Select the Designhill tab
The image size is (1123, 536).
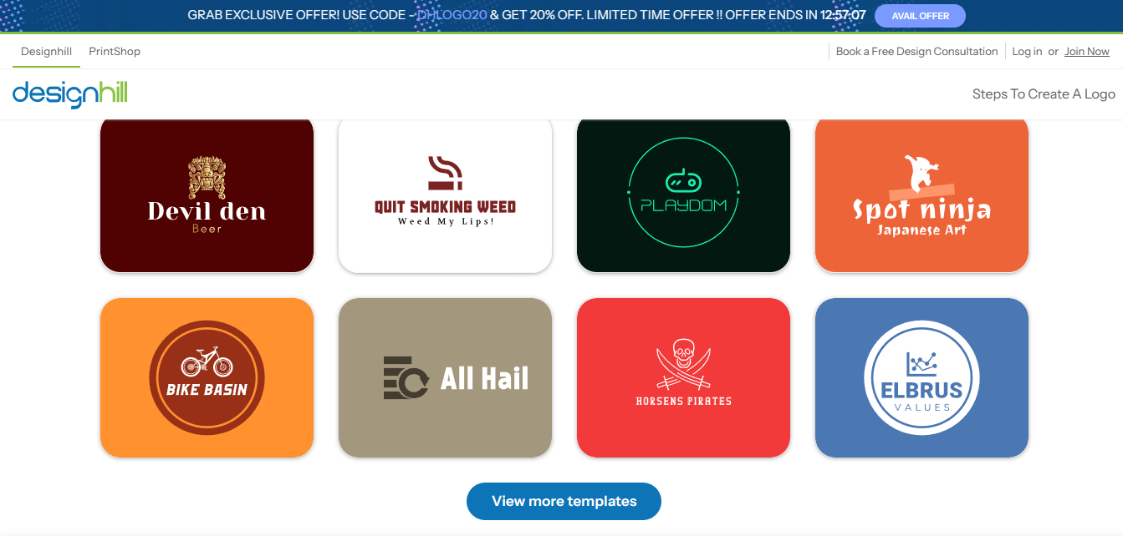click(x=46, y=51)
